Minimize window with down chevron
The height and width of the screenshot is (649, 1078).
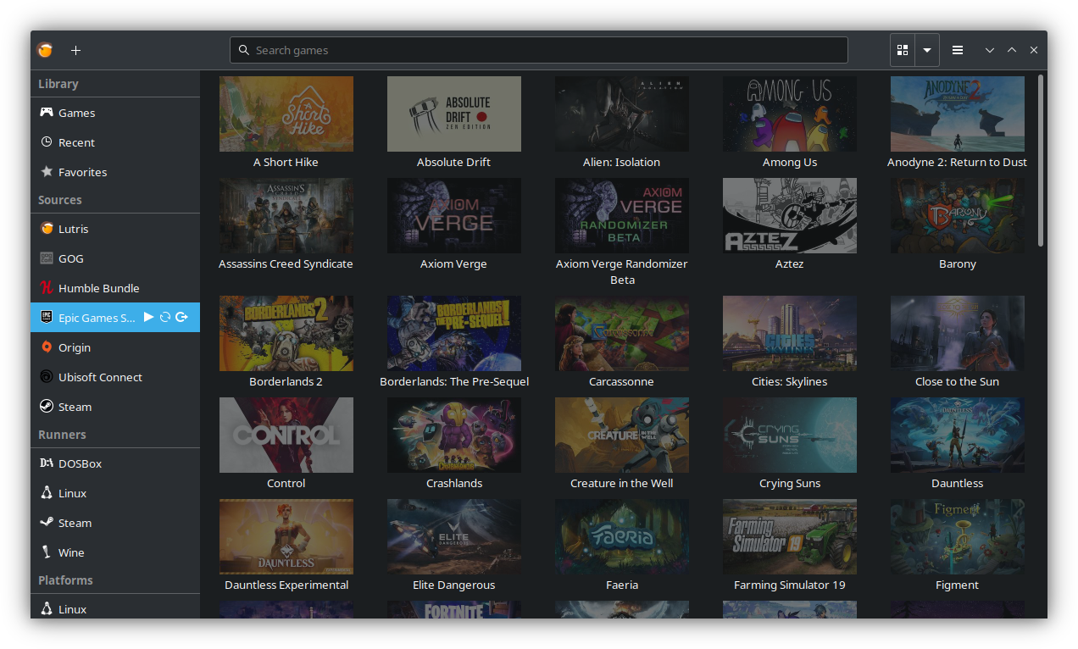(989, 50)
